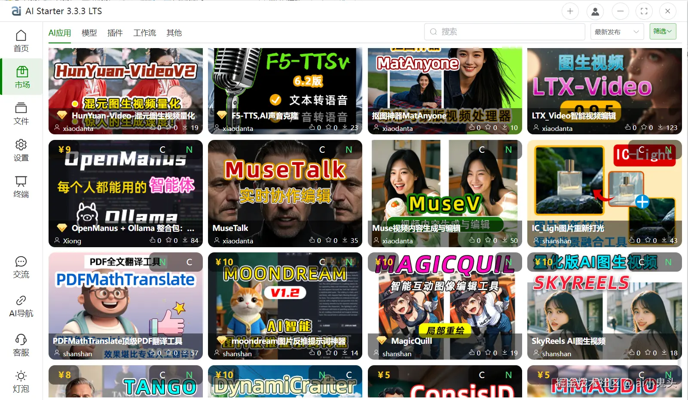Click the "MuseTalk" card title
The height and width of the screenshot is (400, 688).
tap(230, 228)
